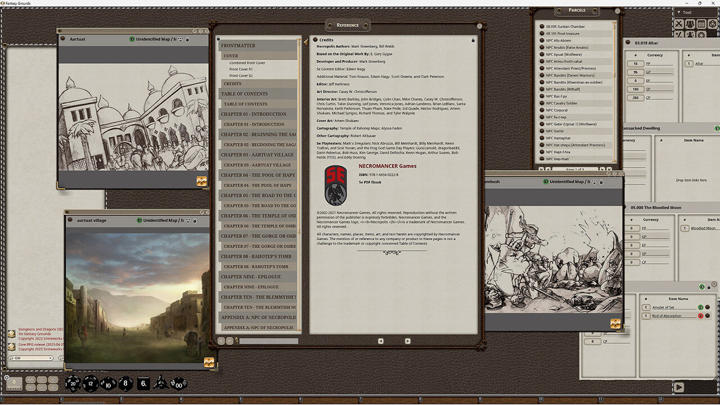Open the Calendar tool icon

[701, 24]
